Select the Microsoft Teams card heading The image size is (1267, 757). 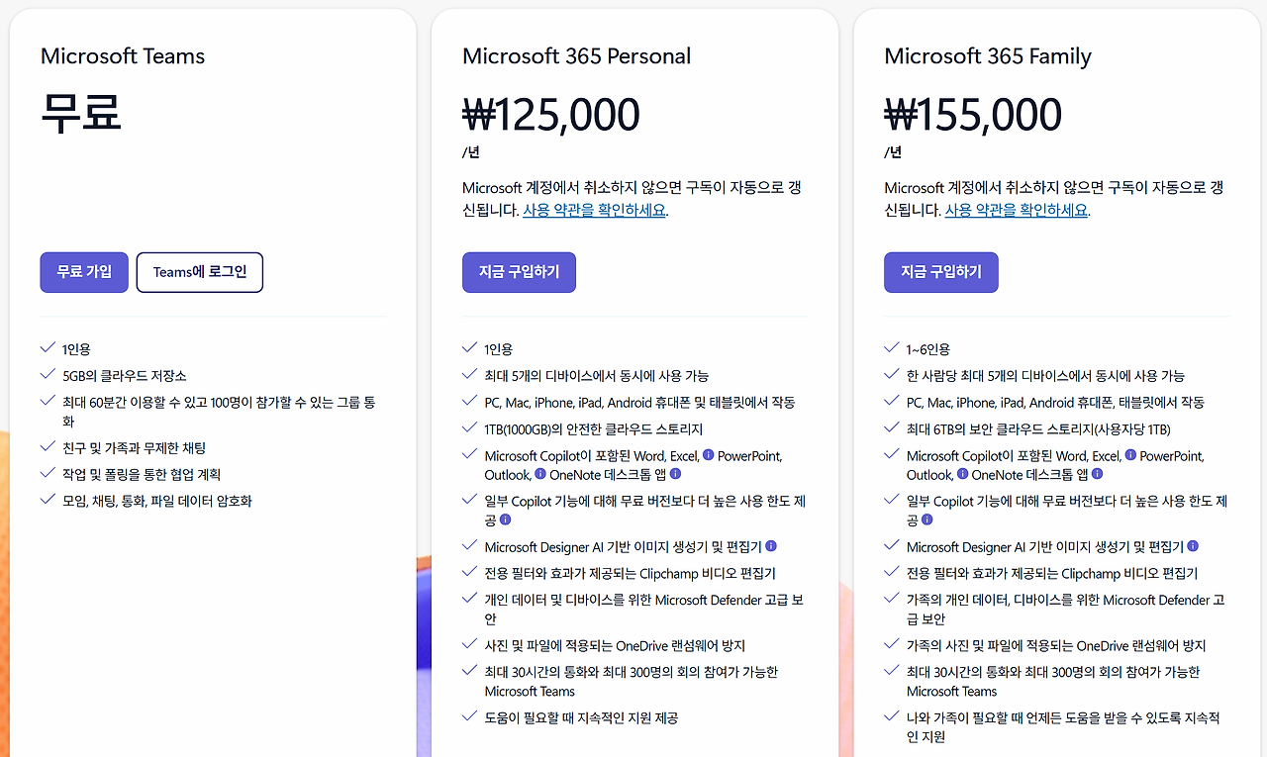pos(123,56)
